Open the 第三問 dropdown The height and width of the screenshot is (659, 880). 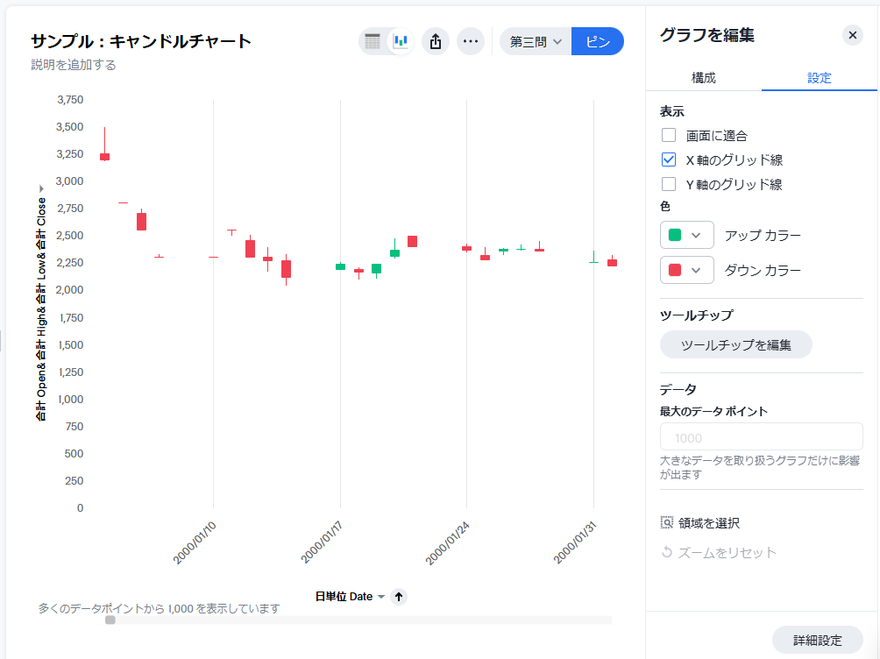click(536, 41)
